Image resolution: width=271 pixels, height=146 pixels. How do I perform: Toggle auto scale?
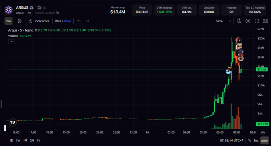(x=265, y=140)
